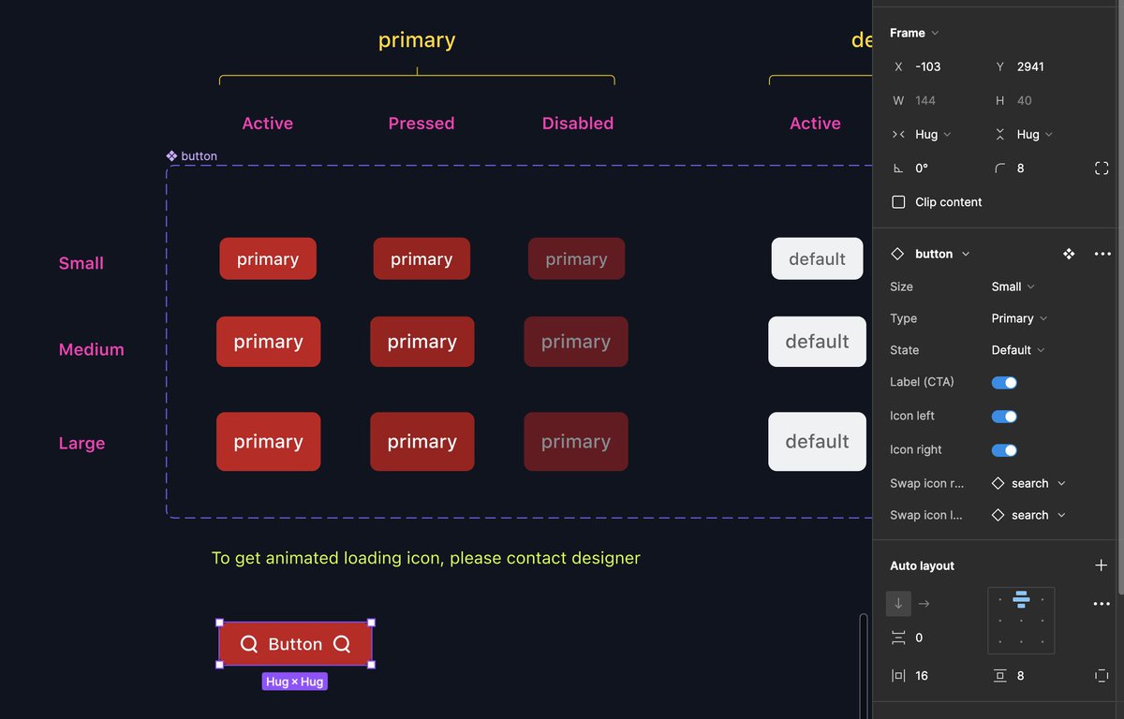Open the Frame type dropdown
This screenshot has width=1124, height=719.
(914, 33)
